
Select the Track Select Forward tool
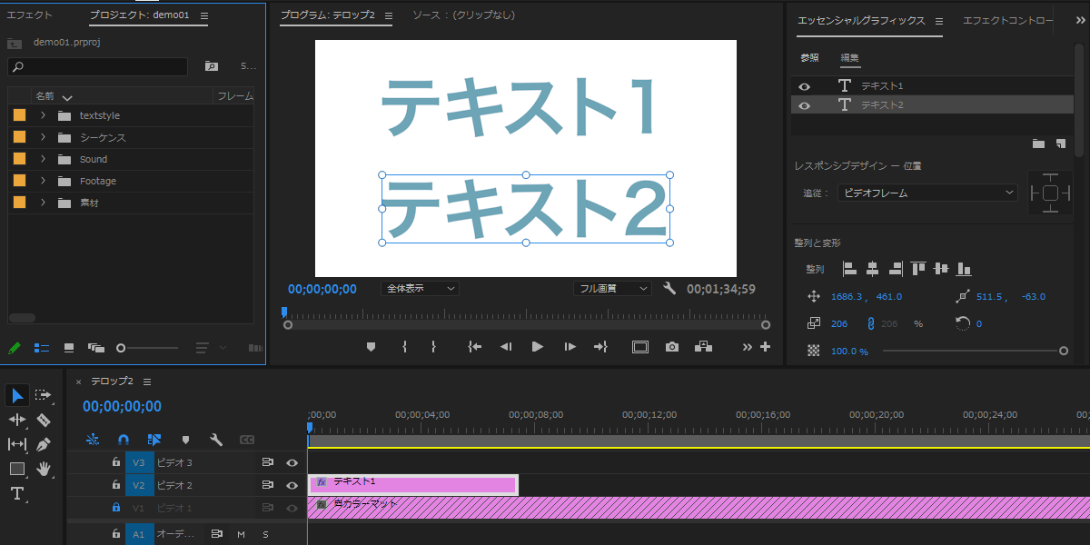[x=44, y=395]
